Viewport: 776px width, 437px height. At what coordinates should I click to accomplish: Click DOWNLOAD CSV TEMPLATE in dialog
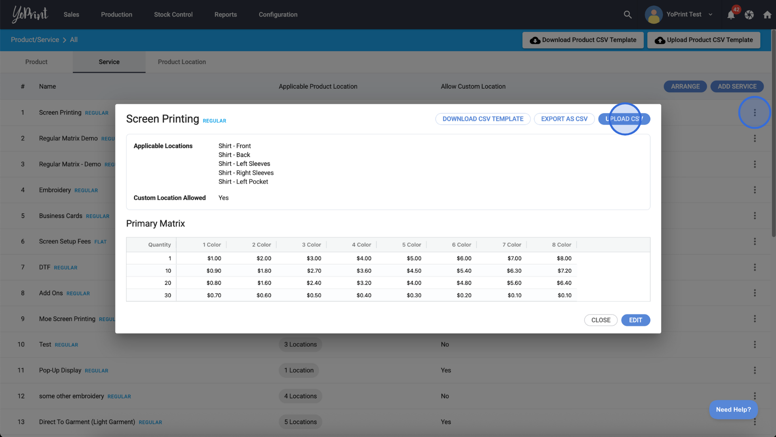pyautogui.click(x=483, y=119)
